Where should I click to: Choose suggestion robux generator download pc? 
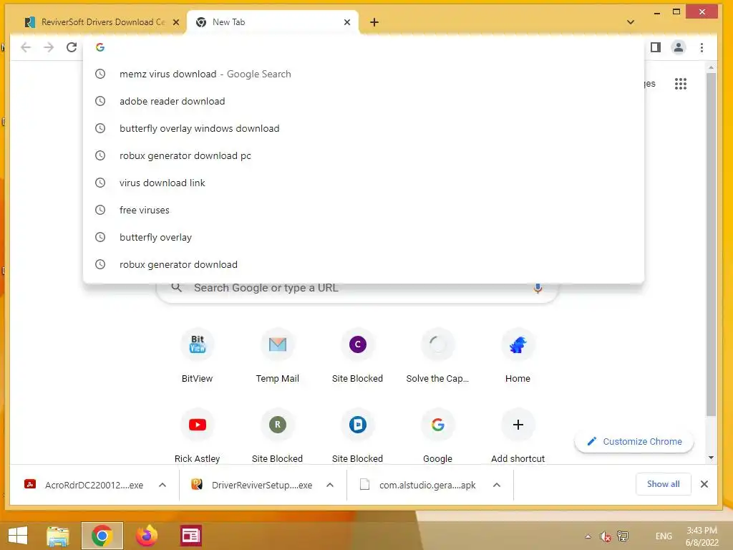coord(363,155)
